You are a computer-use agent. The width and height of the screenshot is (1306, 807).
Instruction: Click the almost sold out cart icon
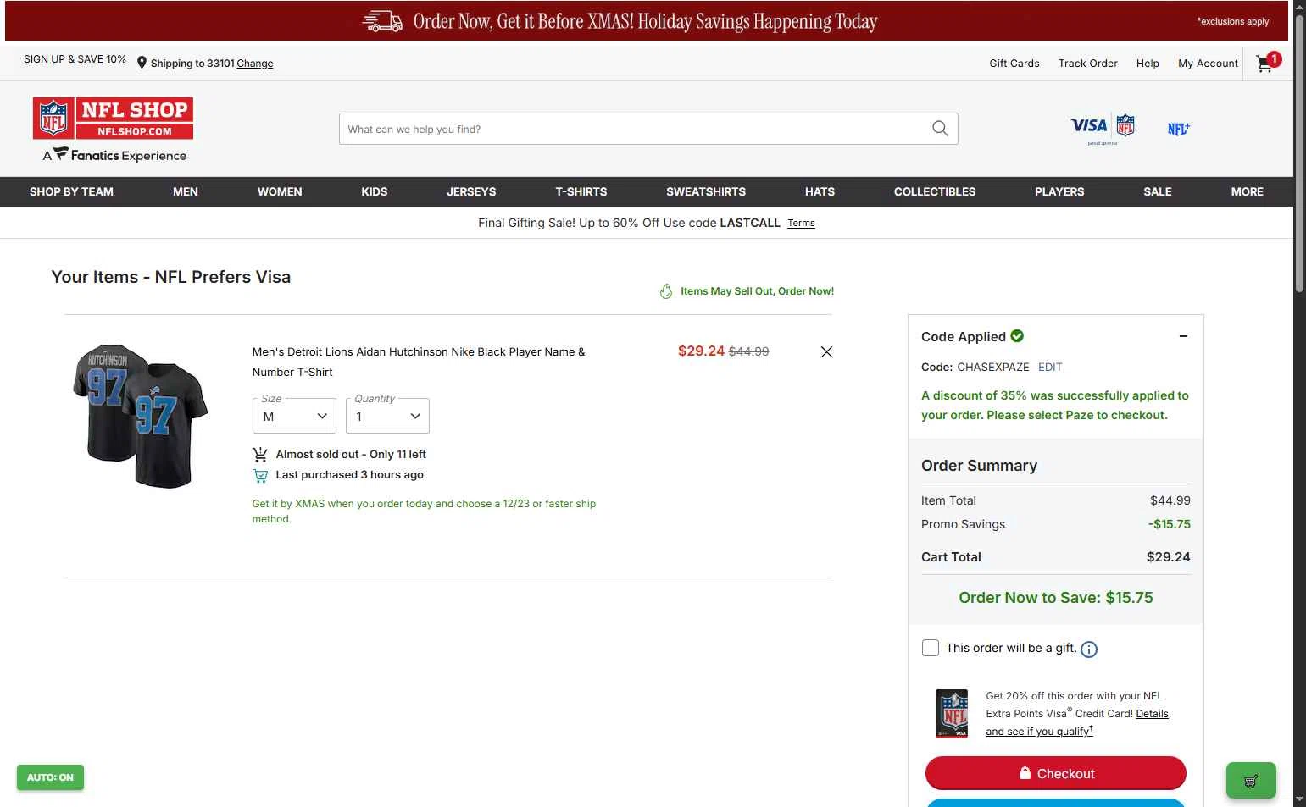260,455
